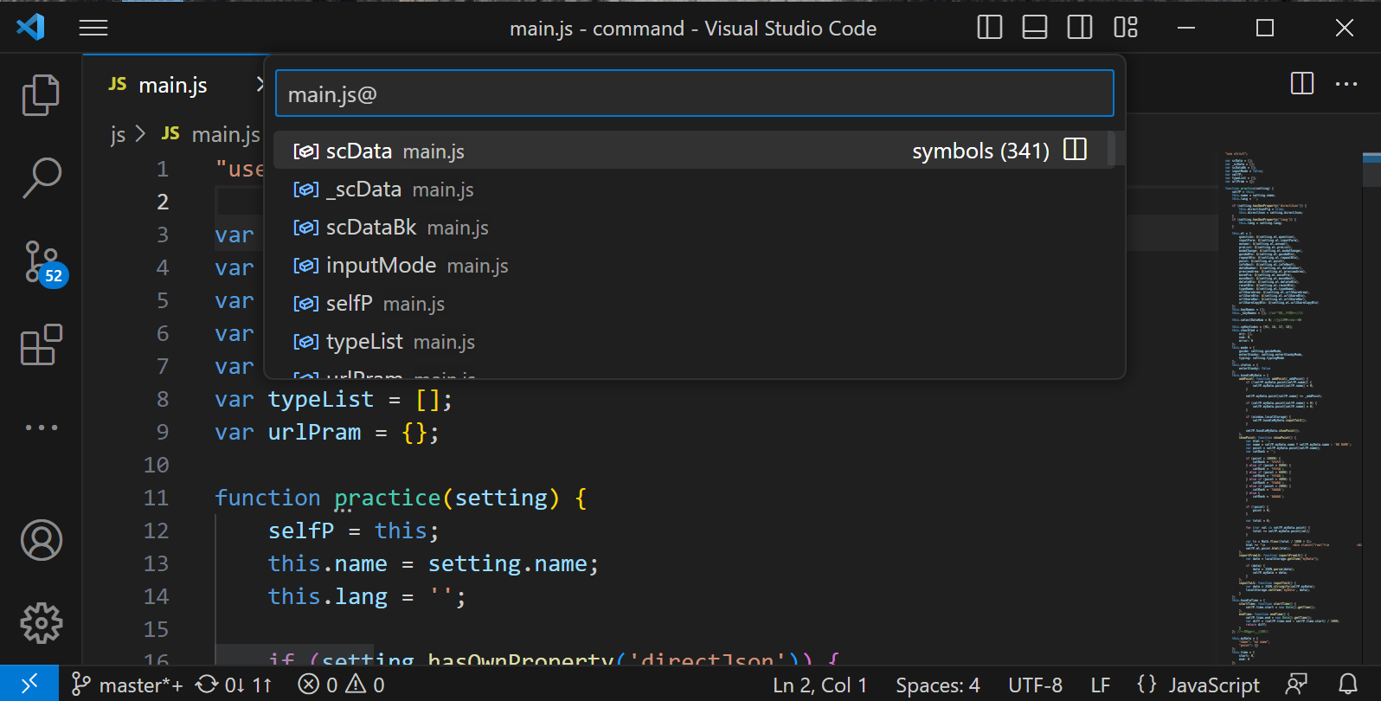Open the editor More Actions menu
Screen dimensions: 1381x701
[1346, 84]
